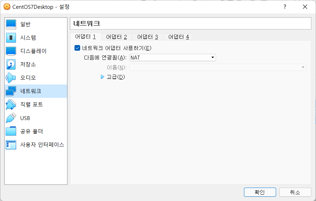Click the 네트워크 sidebar label
Viewport: 316px width, 201px height.
[31, 91]
